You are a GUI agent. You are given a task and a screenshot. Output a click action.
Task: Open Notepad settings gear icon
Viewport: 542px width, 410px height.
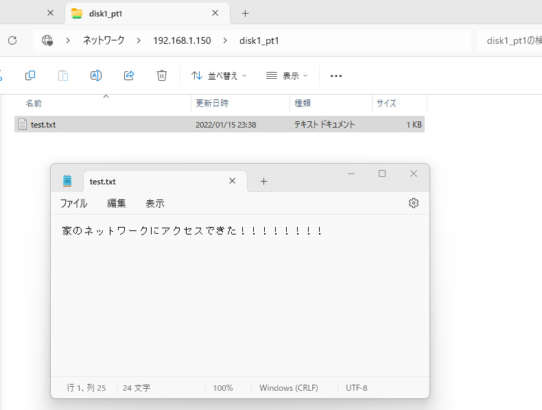pos(413,203)
